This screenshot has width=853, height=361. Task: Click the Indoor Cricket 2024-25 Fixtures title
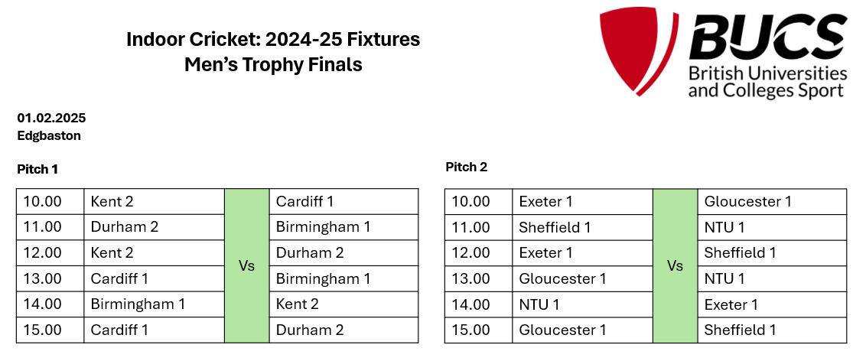pyautogui.click(x=273, y=40)
